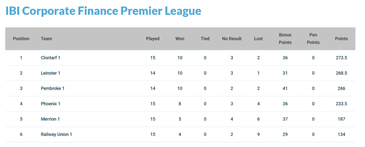This screenshot has height=147, width=365.
Task: Select Railway Union 1's points value 134
Action: pyautogui.click(x=341, y=134)
